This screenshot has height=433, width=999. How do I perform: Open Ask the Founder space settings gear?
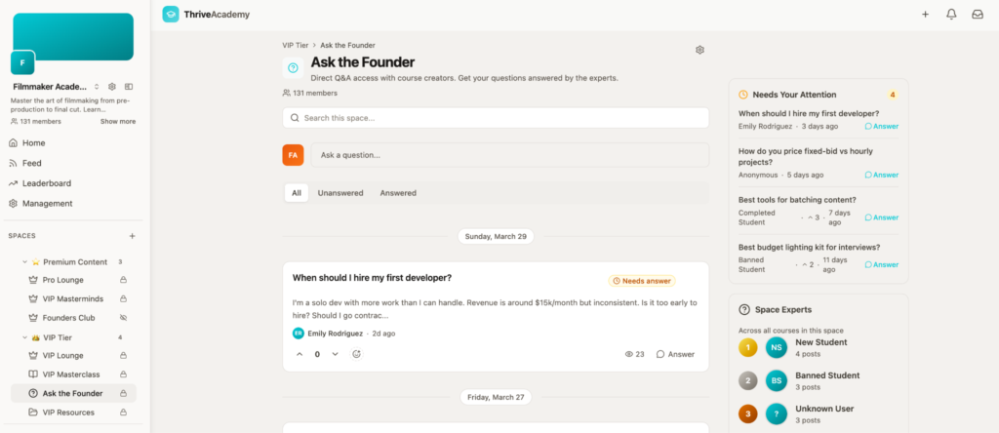click(699, 50)
